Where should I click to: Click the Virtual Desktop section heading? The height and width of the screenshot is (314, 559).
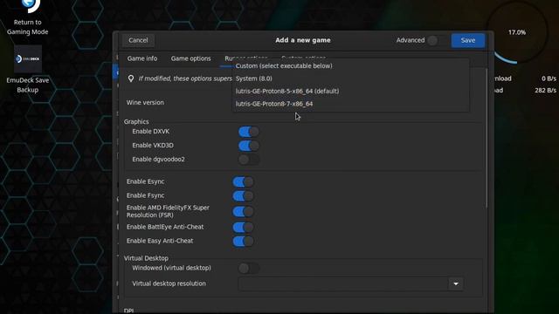pyautogui.click(x=146, y=258)
